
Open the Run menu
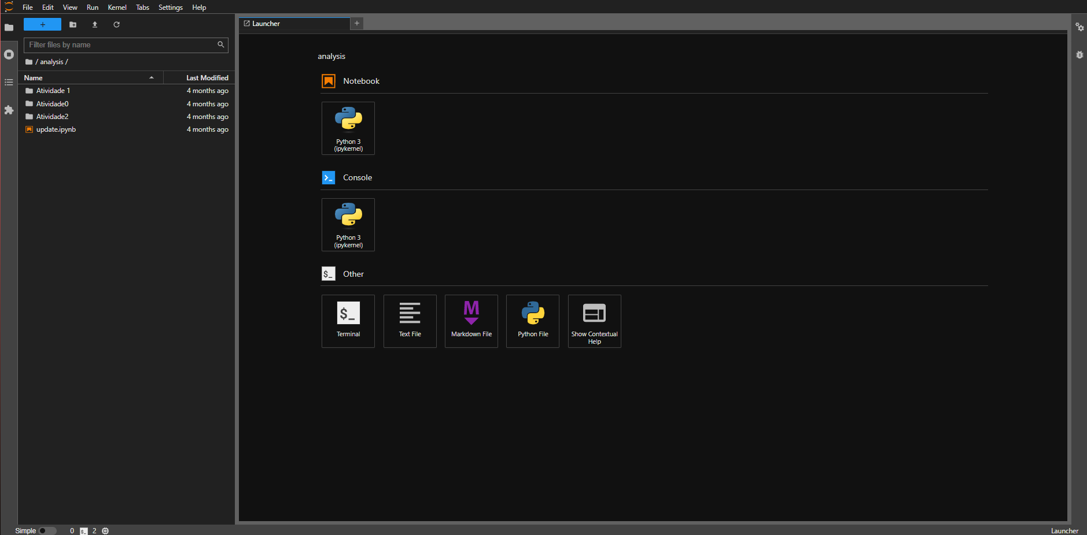coord(93,8)
